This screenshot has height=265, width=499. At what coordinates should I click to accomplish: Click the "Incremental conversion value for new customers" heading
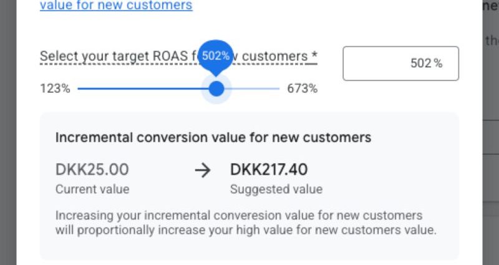213,137
